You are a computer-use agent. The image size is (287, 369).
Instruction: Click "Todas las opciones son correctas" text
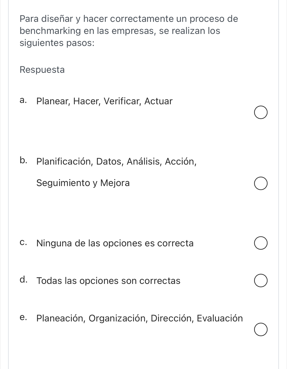coord(108,281)
